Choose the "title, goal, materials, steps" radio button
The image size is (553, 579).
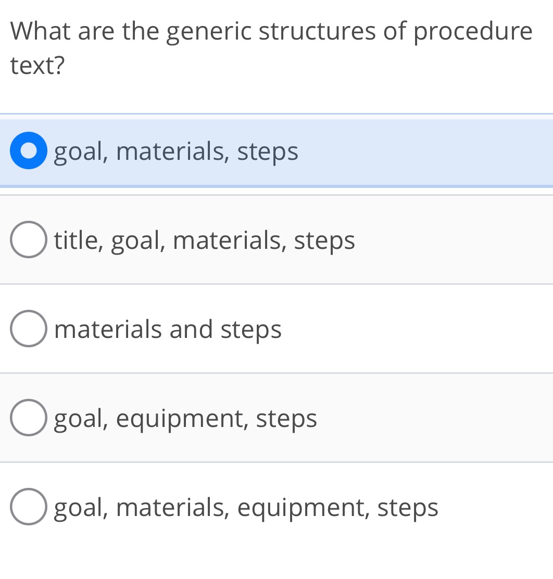[29, 240]
